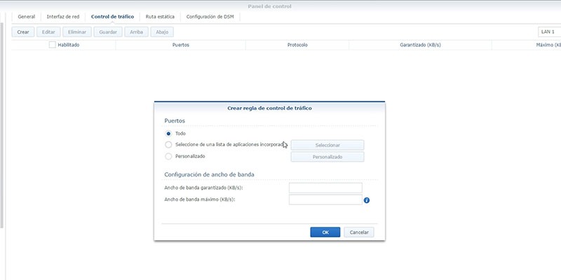The image size is (561, 280).
Task: Cancel the traffic control rule dialog
Action: click(359, 232)
